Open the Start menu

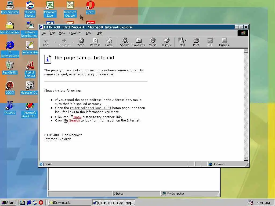(8, 203)
